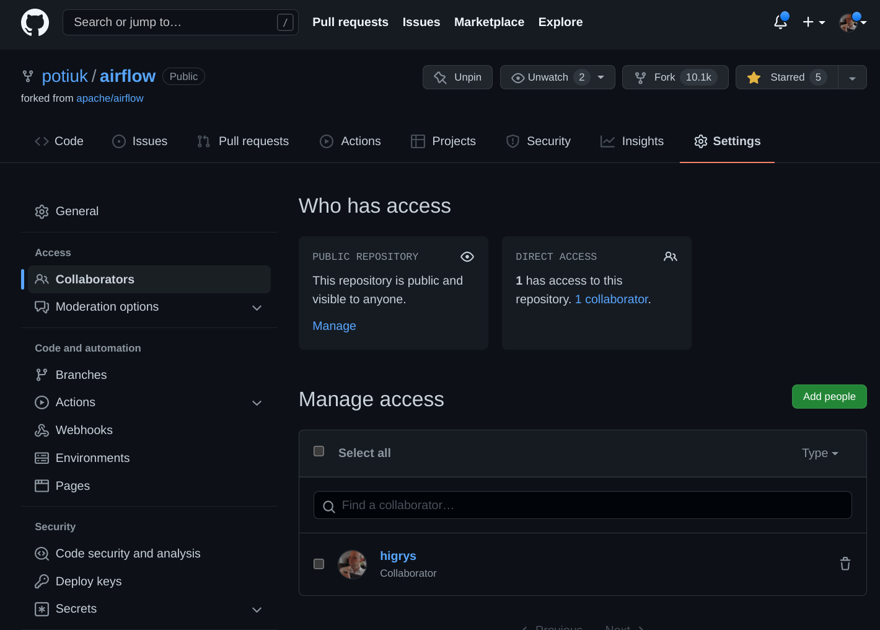The height and width of the screenshot is (630, 880).
Task: Open the Type filter dropdown
Action: pos(820,453)
